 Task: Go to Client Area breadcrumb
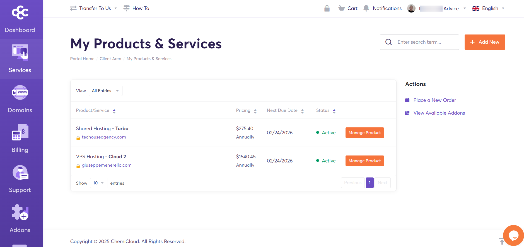tap(110, 59)
